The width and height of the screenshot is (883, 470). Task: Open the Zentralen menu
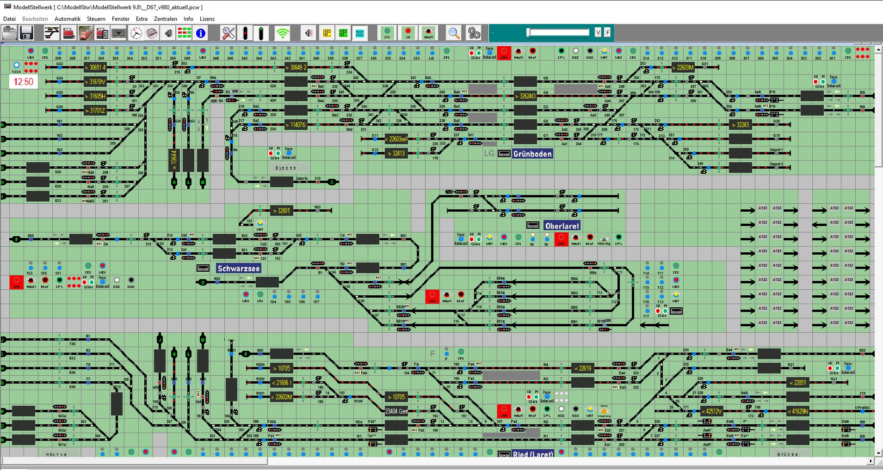[166, 19]
